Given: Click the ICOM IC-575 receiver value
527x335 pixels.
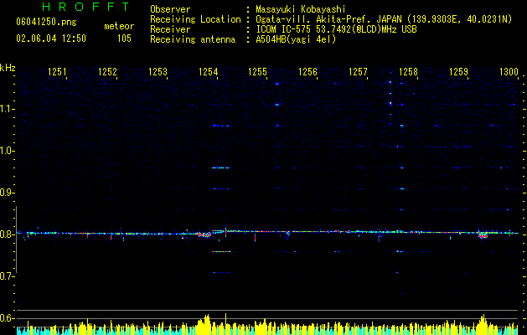Looking at the screenshot, I should pyautogui.click(x=336, y=29).
